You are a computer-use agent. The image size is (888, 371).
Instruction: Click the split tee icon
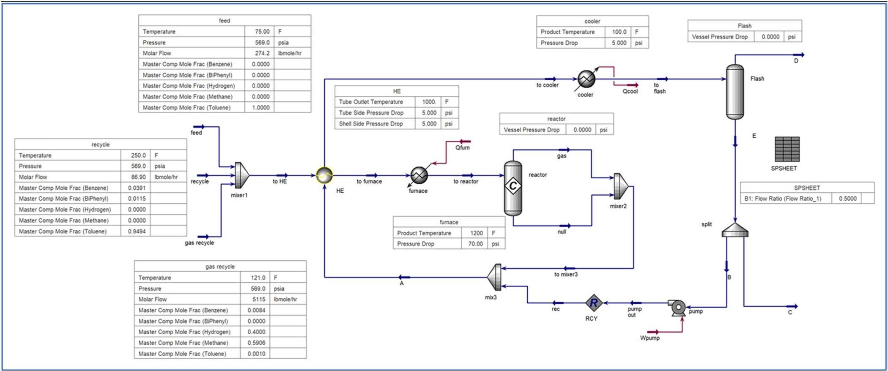pyautogui.click(x=735, y=230)
